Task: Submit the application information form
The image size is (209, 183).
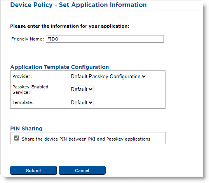Action: pyautogui.click(x=33, y=170)
